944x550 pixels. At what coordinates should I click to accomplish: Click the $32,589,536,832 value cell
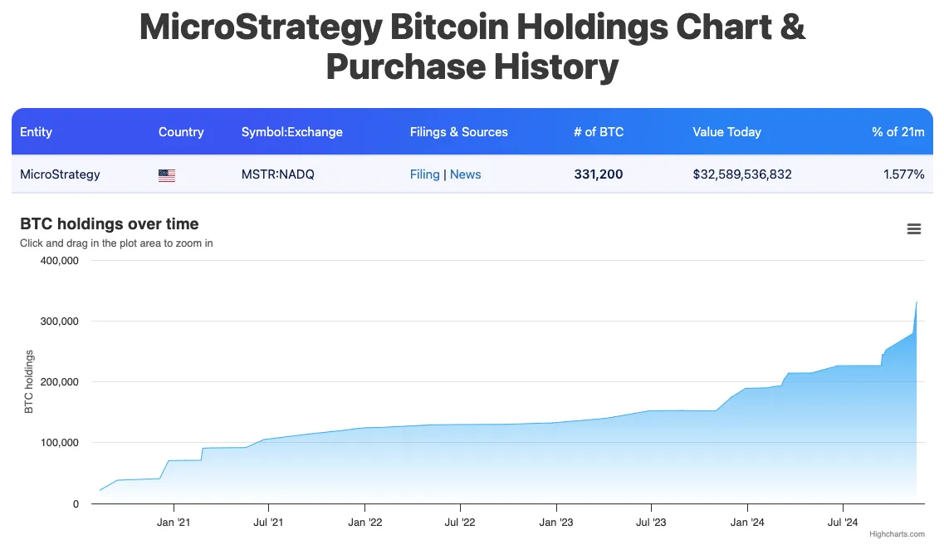pyautogui.click(x=742, y=174)
